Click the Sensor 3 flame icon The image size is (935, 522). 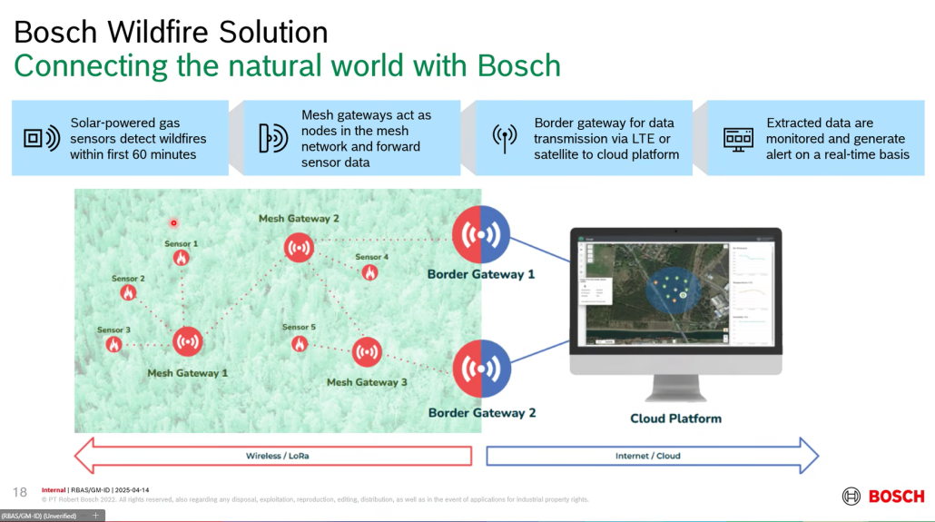coord(113,344)
